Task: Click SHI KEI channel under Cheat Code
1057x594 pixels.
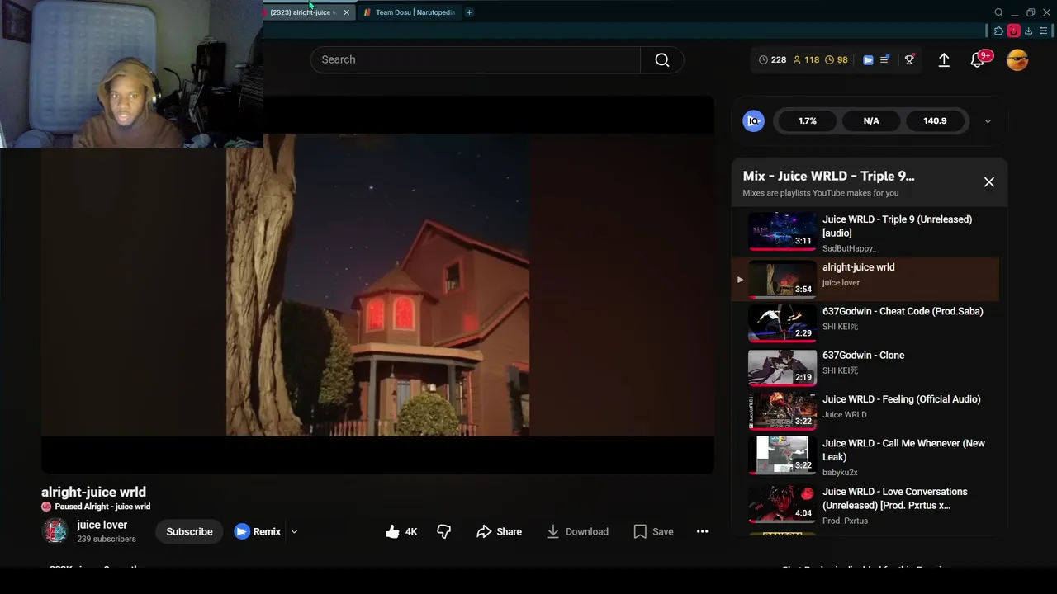Action: tap(840, 327)
